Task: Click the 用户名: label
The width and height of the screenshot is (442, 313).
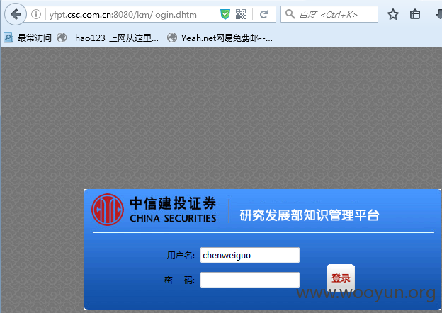Action: [181, 255]
